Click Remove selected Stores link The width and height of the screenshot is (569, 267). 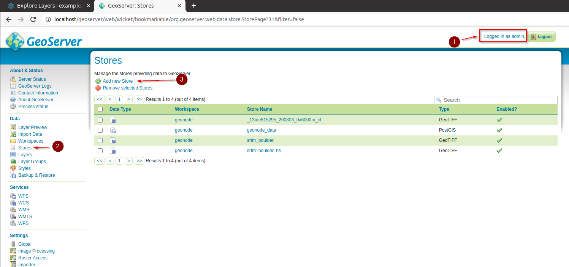128,88
